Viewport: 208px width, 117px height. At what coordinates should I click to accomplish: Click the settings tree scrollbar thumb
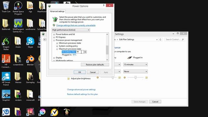107,50
